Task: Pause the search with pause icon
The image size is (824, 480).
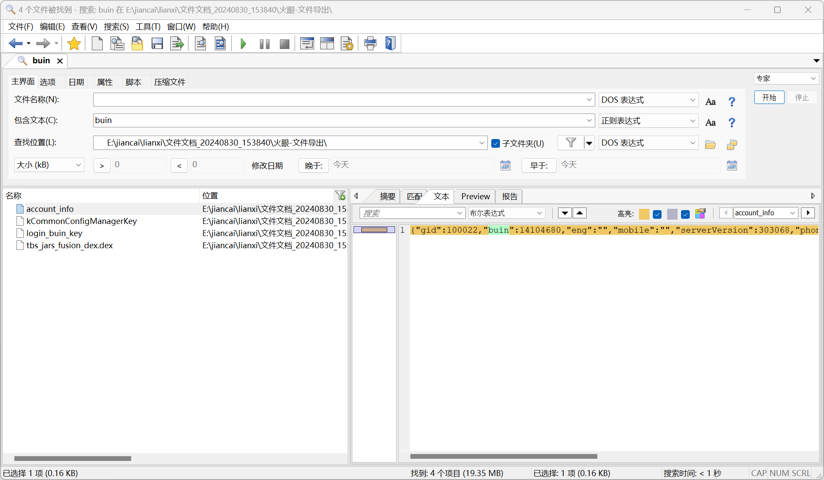Action: [x=264, y=44]
